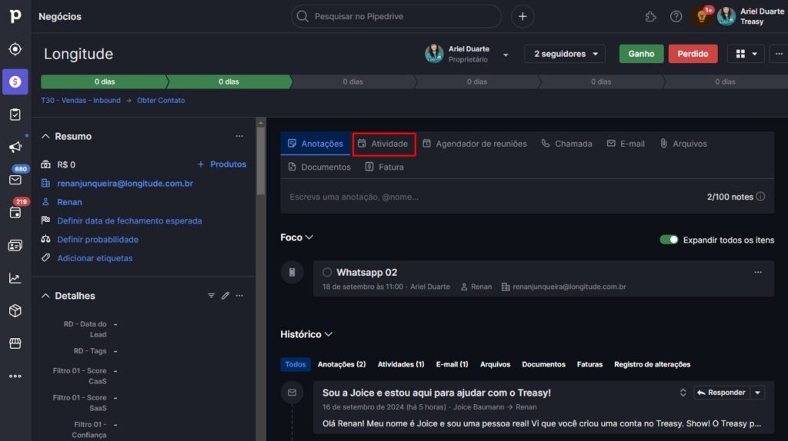The width and height of the screenshot is (788, 441).
Task: Open Leads target icon in sidebar
Action: click(15, 49)
